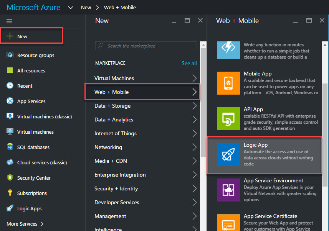Click the New blade vertical scrollbar
Viewport: 329px width, 231px height.
pos(203,102)
